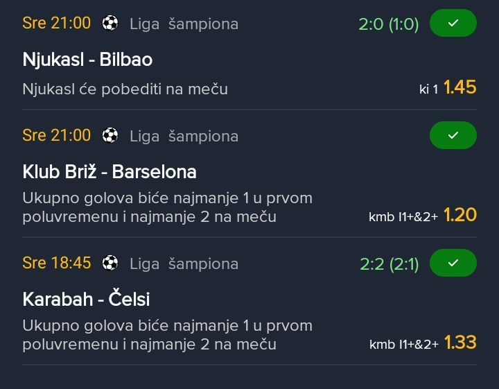
Task: Tap Liga šampiona label on Karabah match
Action: (x=184, y=264)
